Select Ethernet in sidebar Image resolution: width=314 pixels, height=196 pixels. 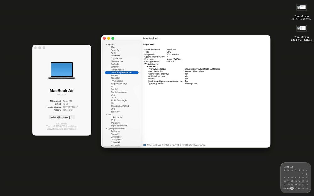115,67
